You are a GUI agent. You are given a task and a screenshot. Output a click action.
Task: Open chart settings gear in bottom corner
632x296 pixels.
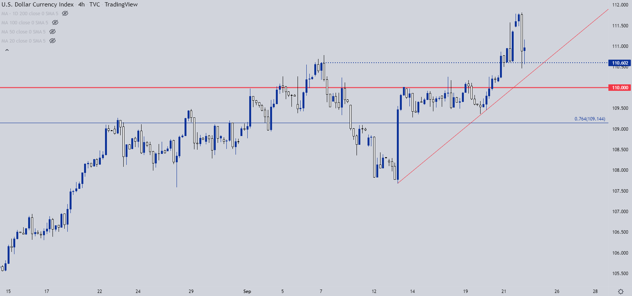tap(621, 291)
